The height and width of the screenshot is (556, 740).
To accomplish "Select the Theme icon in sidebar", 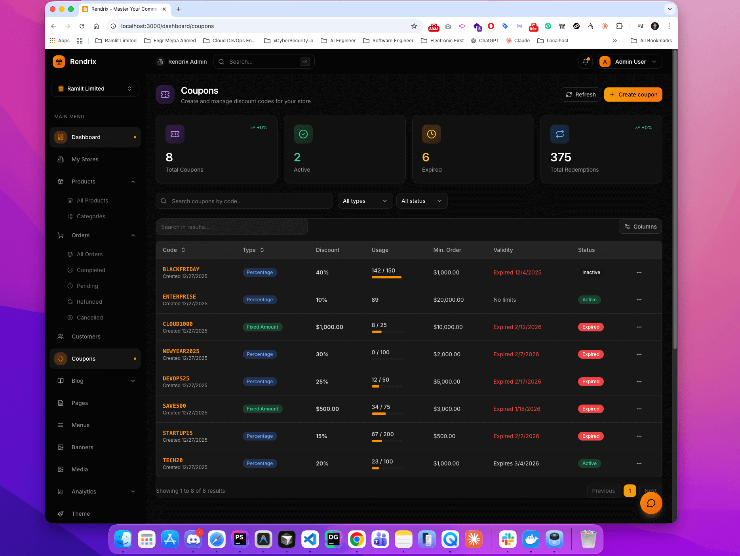I will click(60, 513).
